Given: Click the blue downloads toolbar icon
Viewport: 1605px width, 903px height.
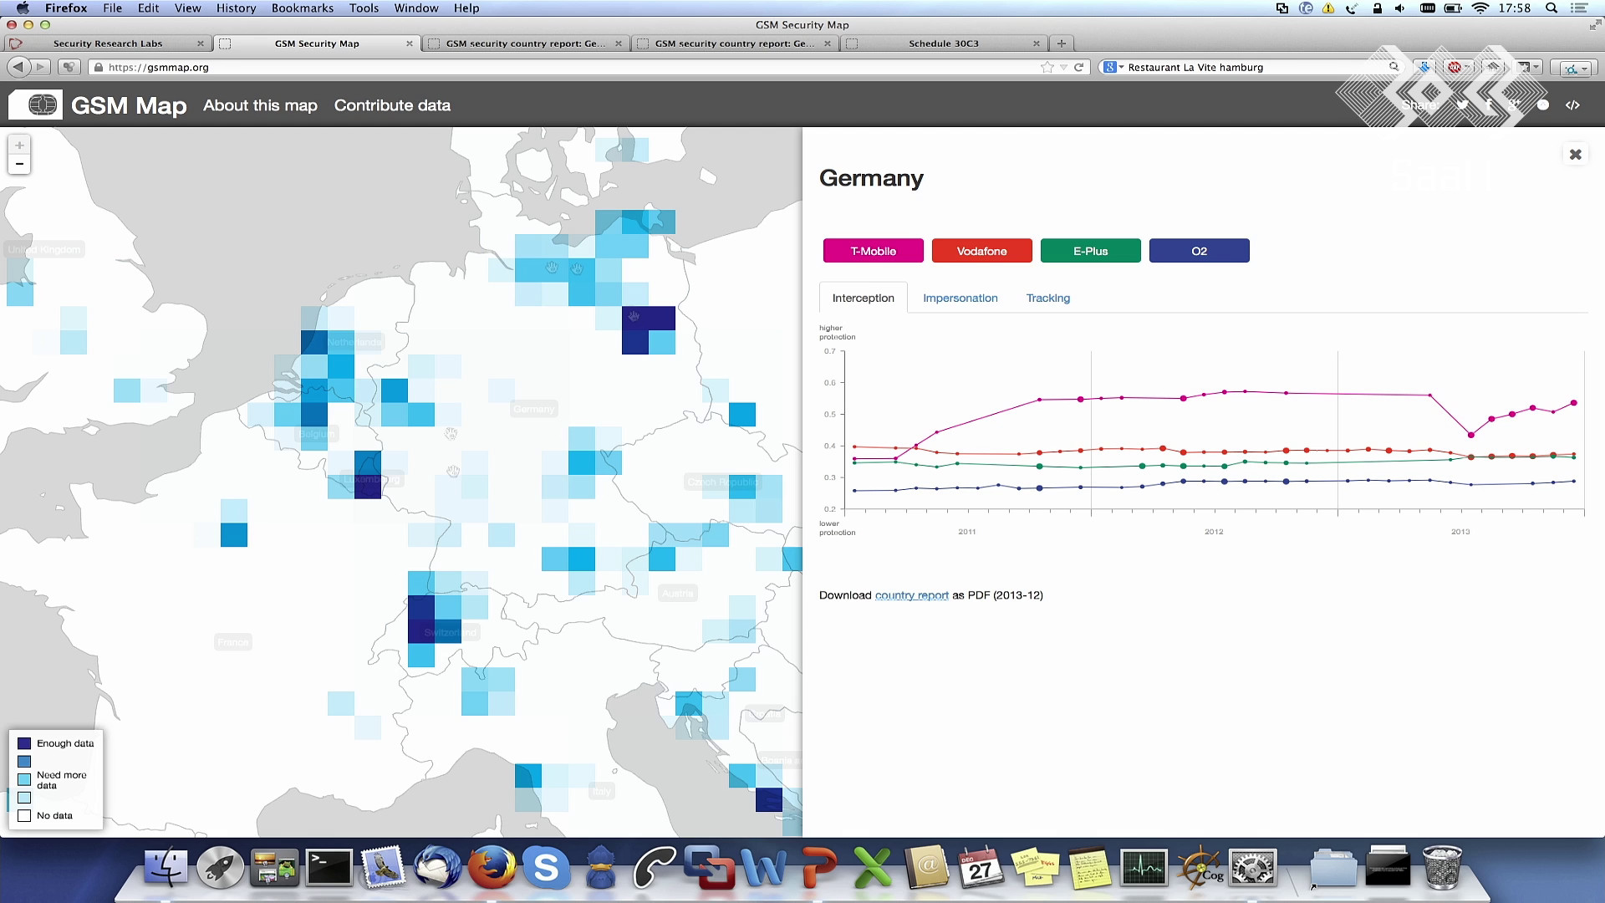Looking at the screenshot, I should tap(1424, 67).
